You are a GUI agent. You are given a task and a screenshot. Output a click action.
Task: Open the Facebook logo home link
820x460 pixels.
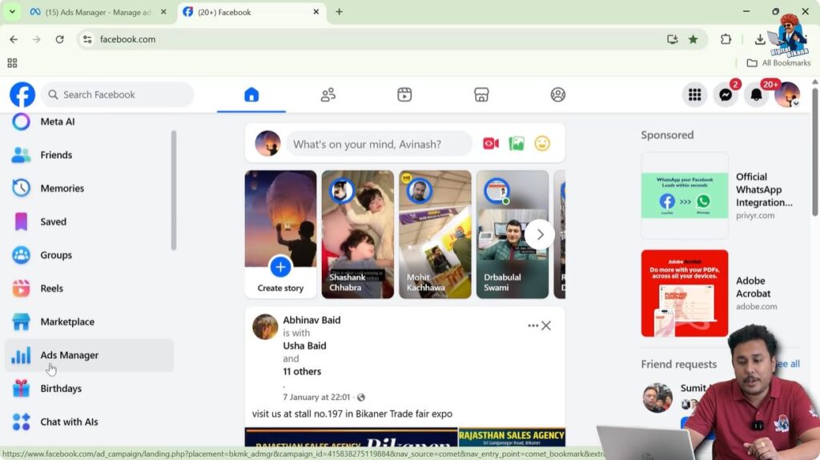pos(22,95)
